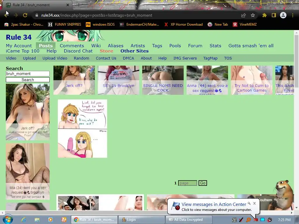Open the DMCA link
This screenshot has width=299, height=224.
point(128,58)
